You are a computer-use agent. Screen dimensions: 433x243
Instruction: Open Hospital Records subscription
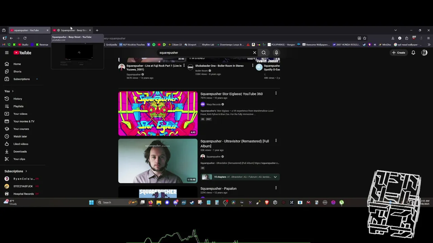[23, 194]
